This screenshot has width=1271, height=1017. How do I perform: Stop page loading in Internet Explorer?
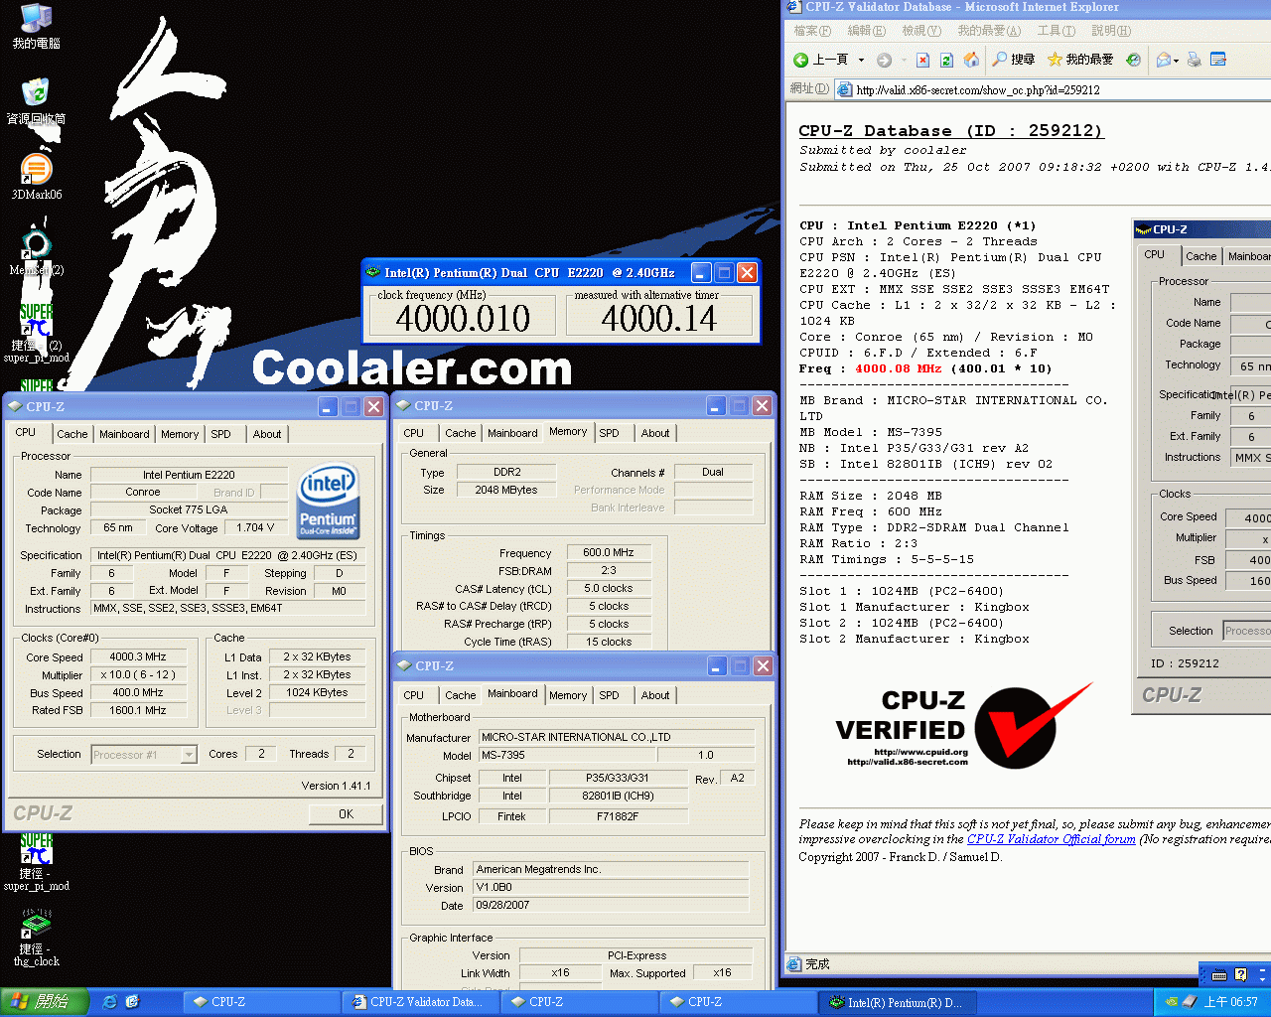click(922, 60)
